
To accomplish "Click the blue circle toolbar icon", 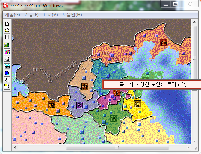I will pyautogui.click(x=7, y=73).
